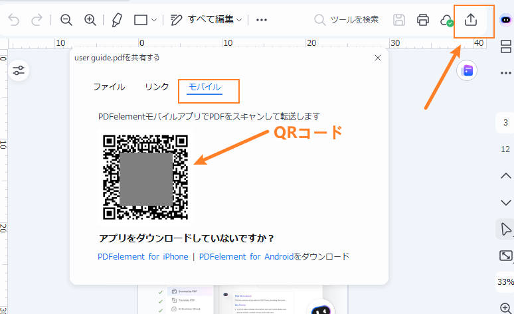
Task: Go to previous page with up chevron
Action: click(506, 176)
